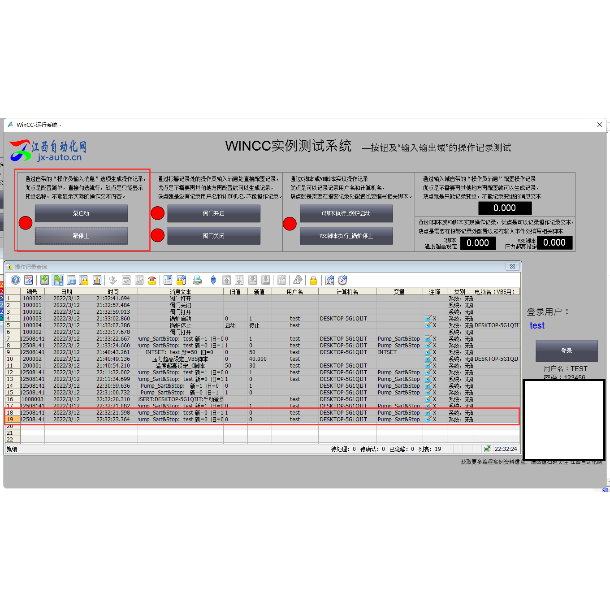
Task: Open the lock dialog toolbar icon
Action: [181, 280]
